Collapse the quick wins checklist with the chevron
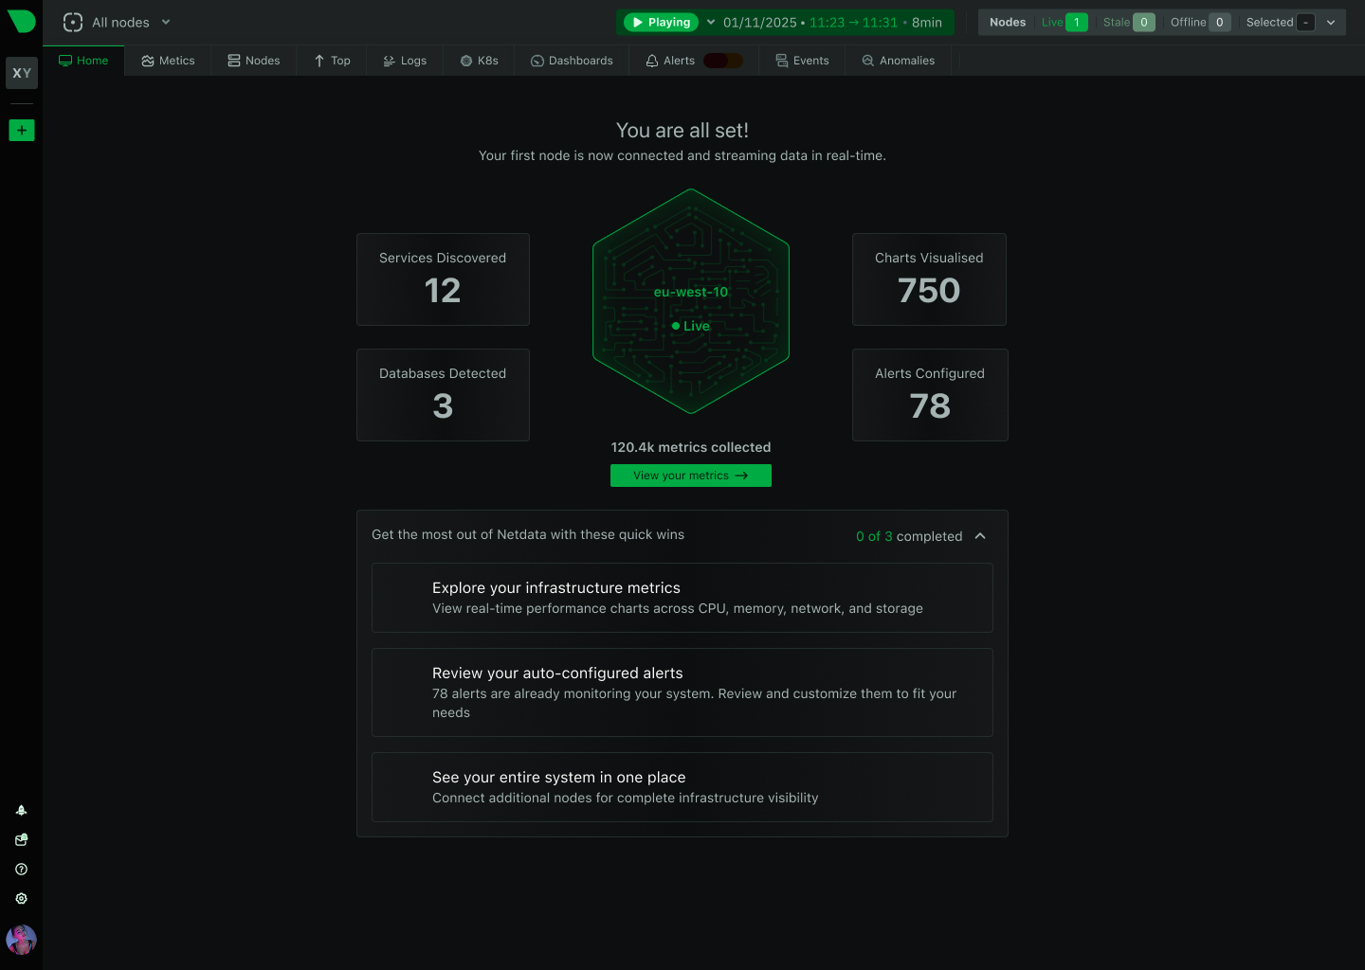This screenshot has width=1365, height=970. 980,535
